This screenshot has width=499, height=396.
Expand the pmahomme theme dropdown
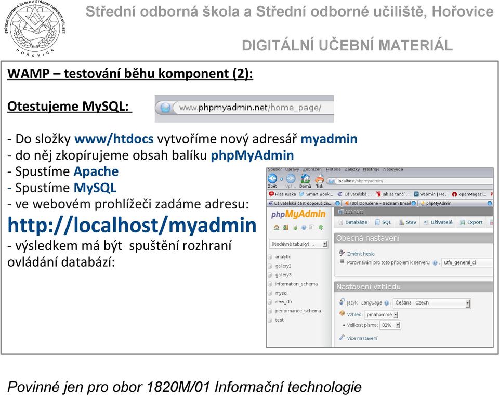[381, 315]
